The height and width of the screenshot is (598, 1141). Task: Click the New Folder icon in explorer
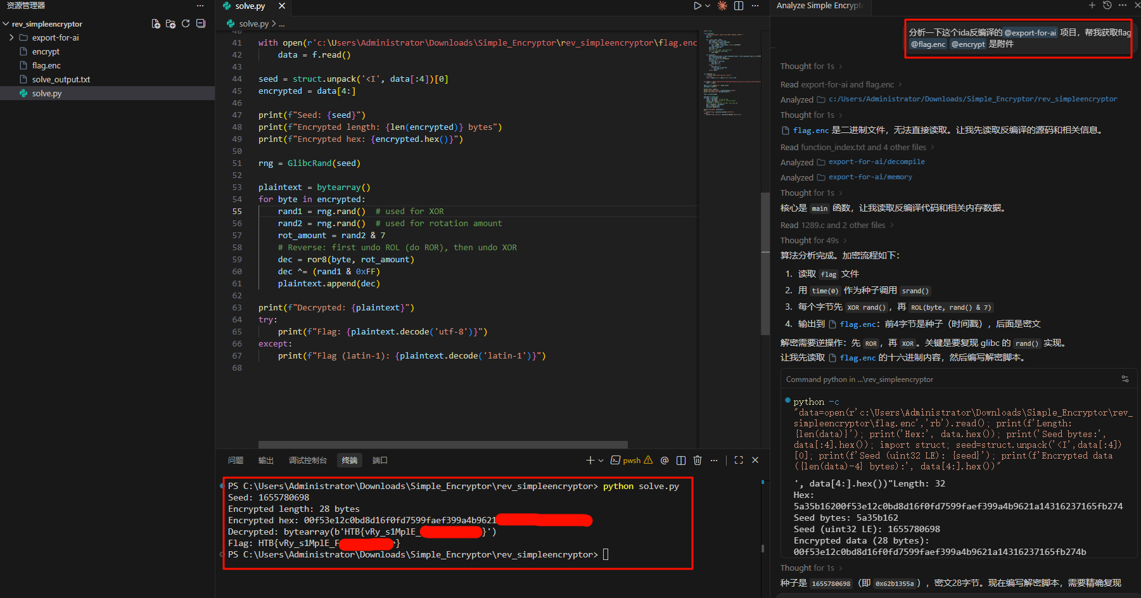(170, 23)
